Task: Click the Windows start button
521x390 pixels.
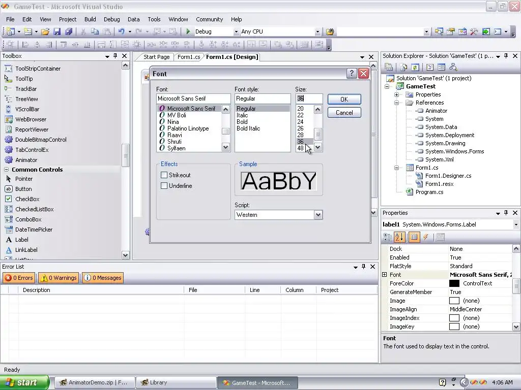Action: click(24, 382)
